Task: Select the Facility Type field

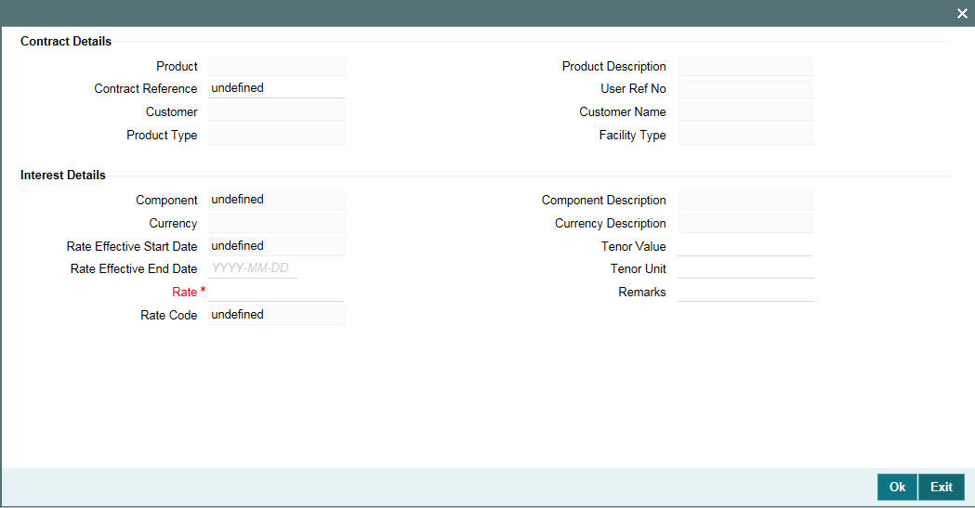Action: (745, 135)
